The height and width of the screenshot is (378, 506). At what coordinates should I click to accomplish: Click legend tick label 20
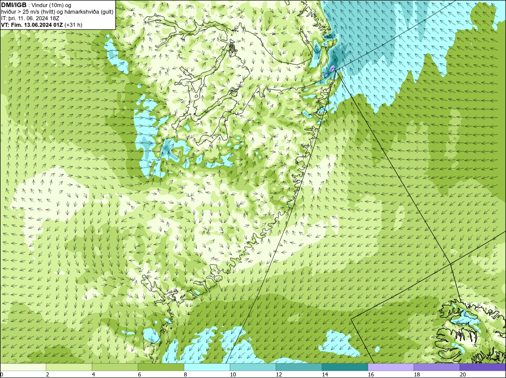[463, 374]
